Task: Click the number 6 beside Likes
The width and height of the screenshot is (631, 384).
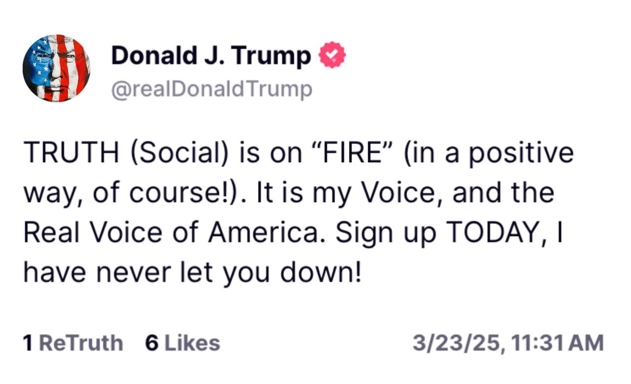Action: pos(151,343)
